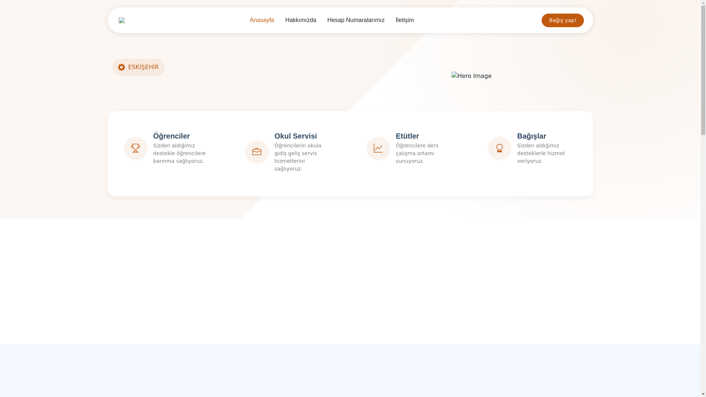Open the İletişim menu item
This screenshot has height=397, width=706.
(404, 20)
